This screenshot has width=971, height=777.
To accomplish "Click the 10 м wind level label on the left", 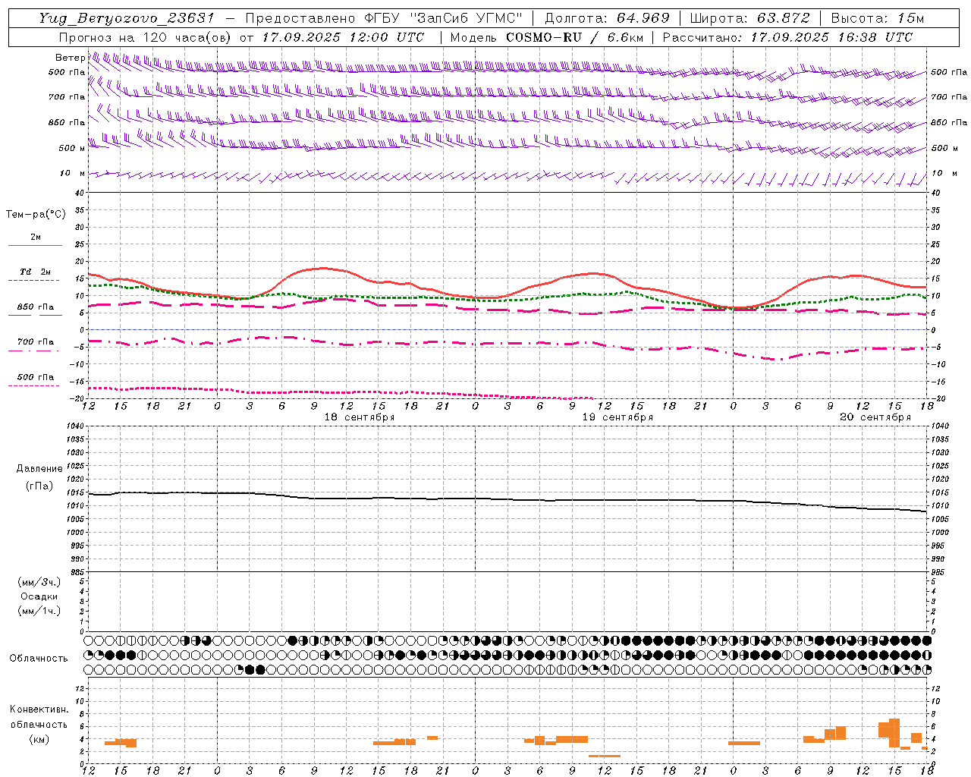I will [x=73, y=174].
